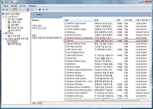Image resolution: width=153 pixels, height=109 pixels.
Task: Toggle the show/hide console tree icon
Action: pos(15,10)
